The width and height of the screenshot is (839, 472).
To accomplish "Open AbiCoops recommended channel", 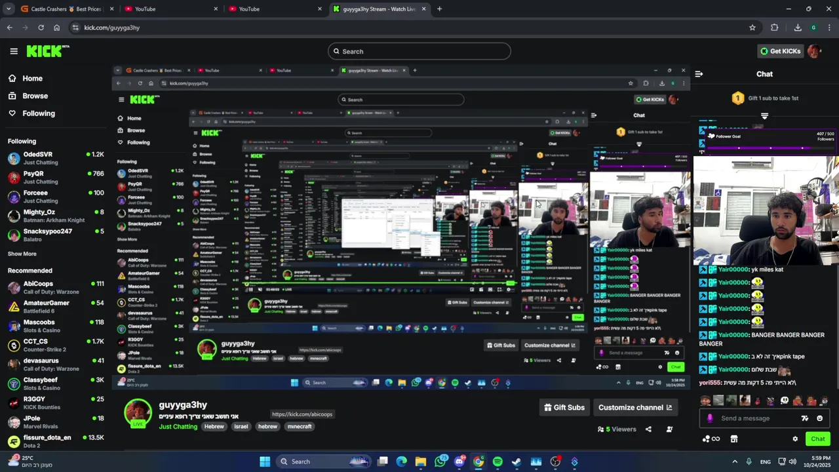I will click(x=56, y=287).
